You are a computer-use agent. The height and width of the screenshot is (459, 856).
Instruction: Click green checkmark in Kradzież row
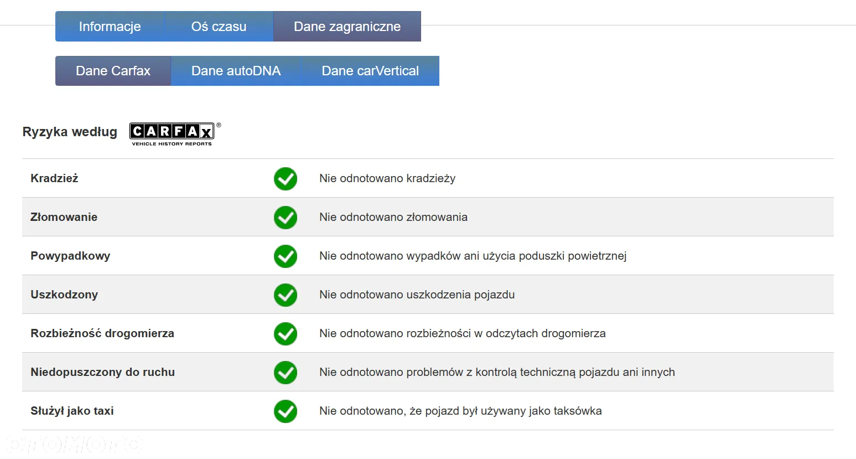(286, 179)
